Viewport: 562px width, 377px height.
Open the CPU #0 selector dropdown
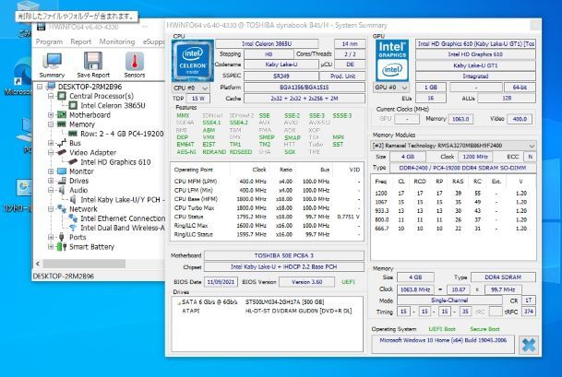pos(191,88)
